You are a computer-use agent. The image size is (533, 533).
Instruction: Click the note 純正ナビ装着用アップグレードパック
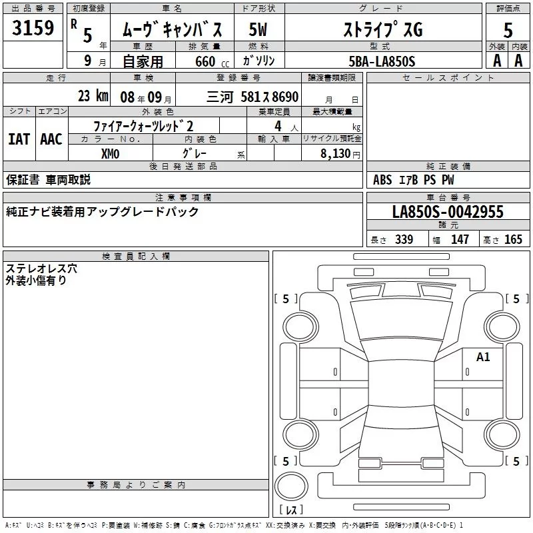103,212
